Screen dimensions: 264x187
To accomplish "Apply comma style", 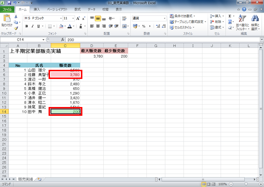I will pos(150,26).
